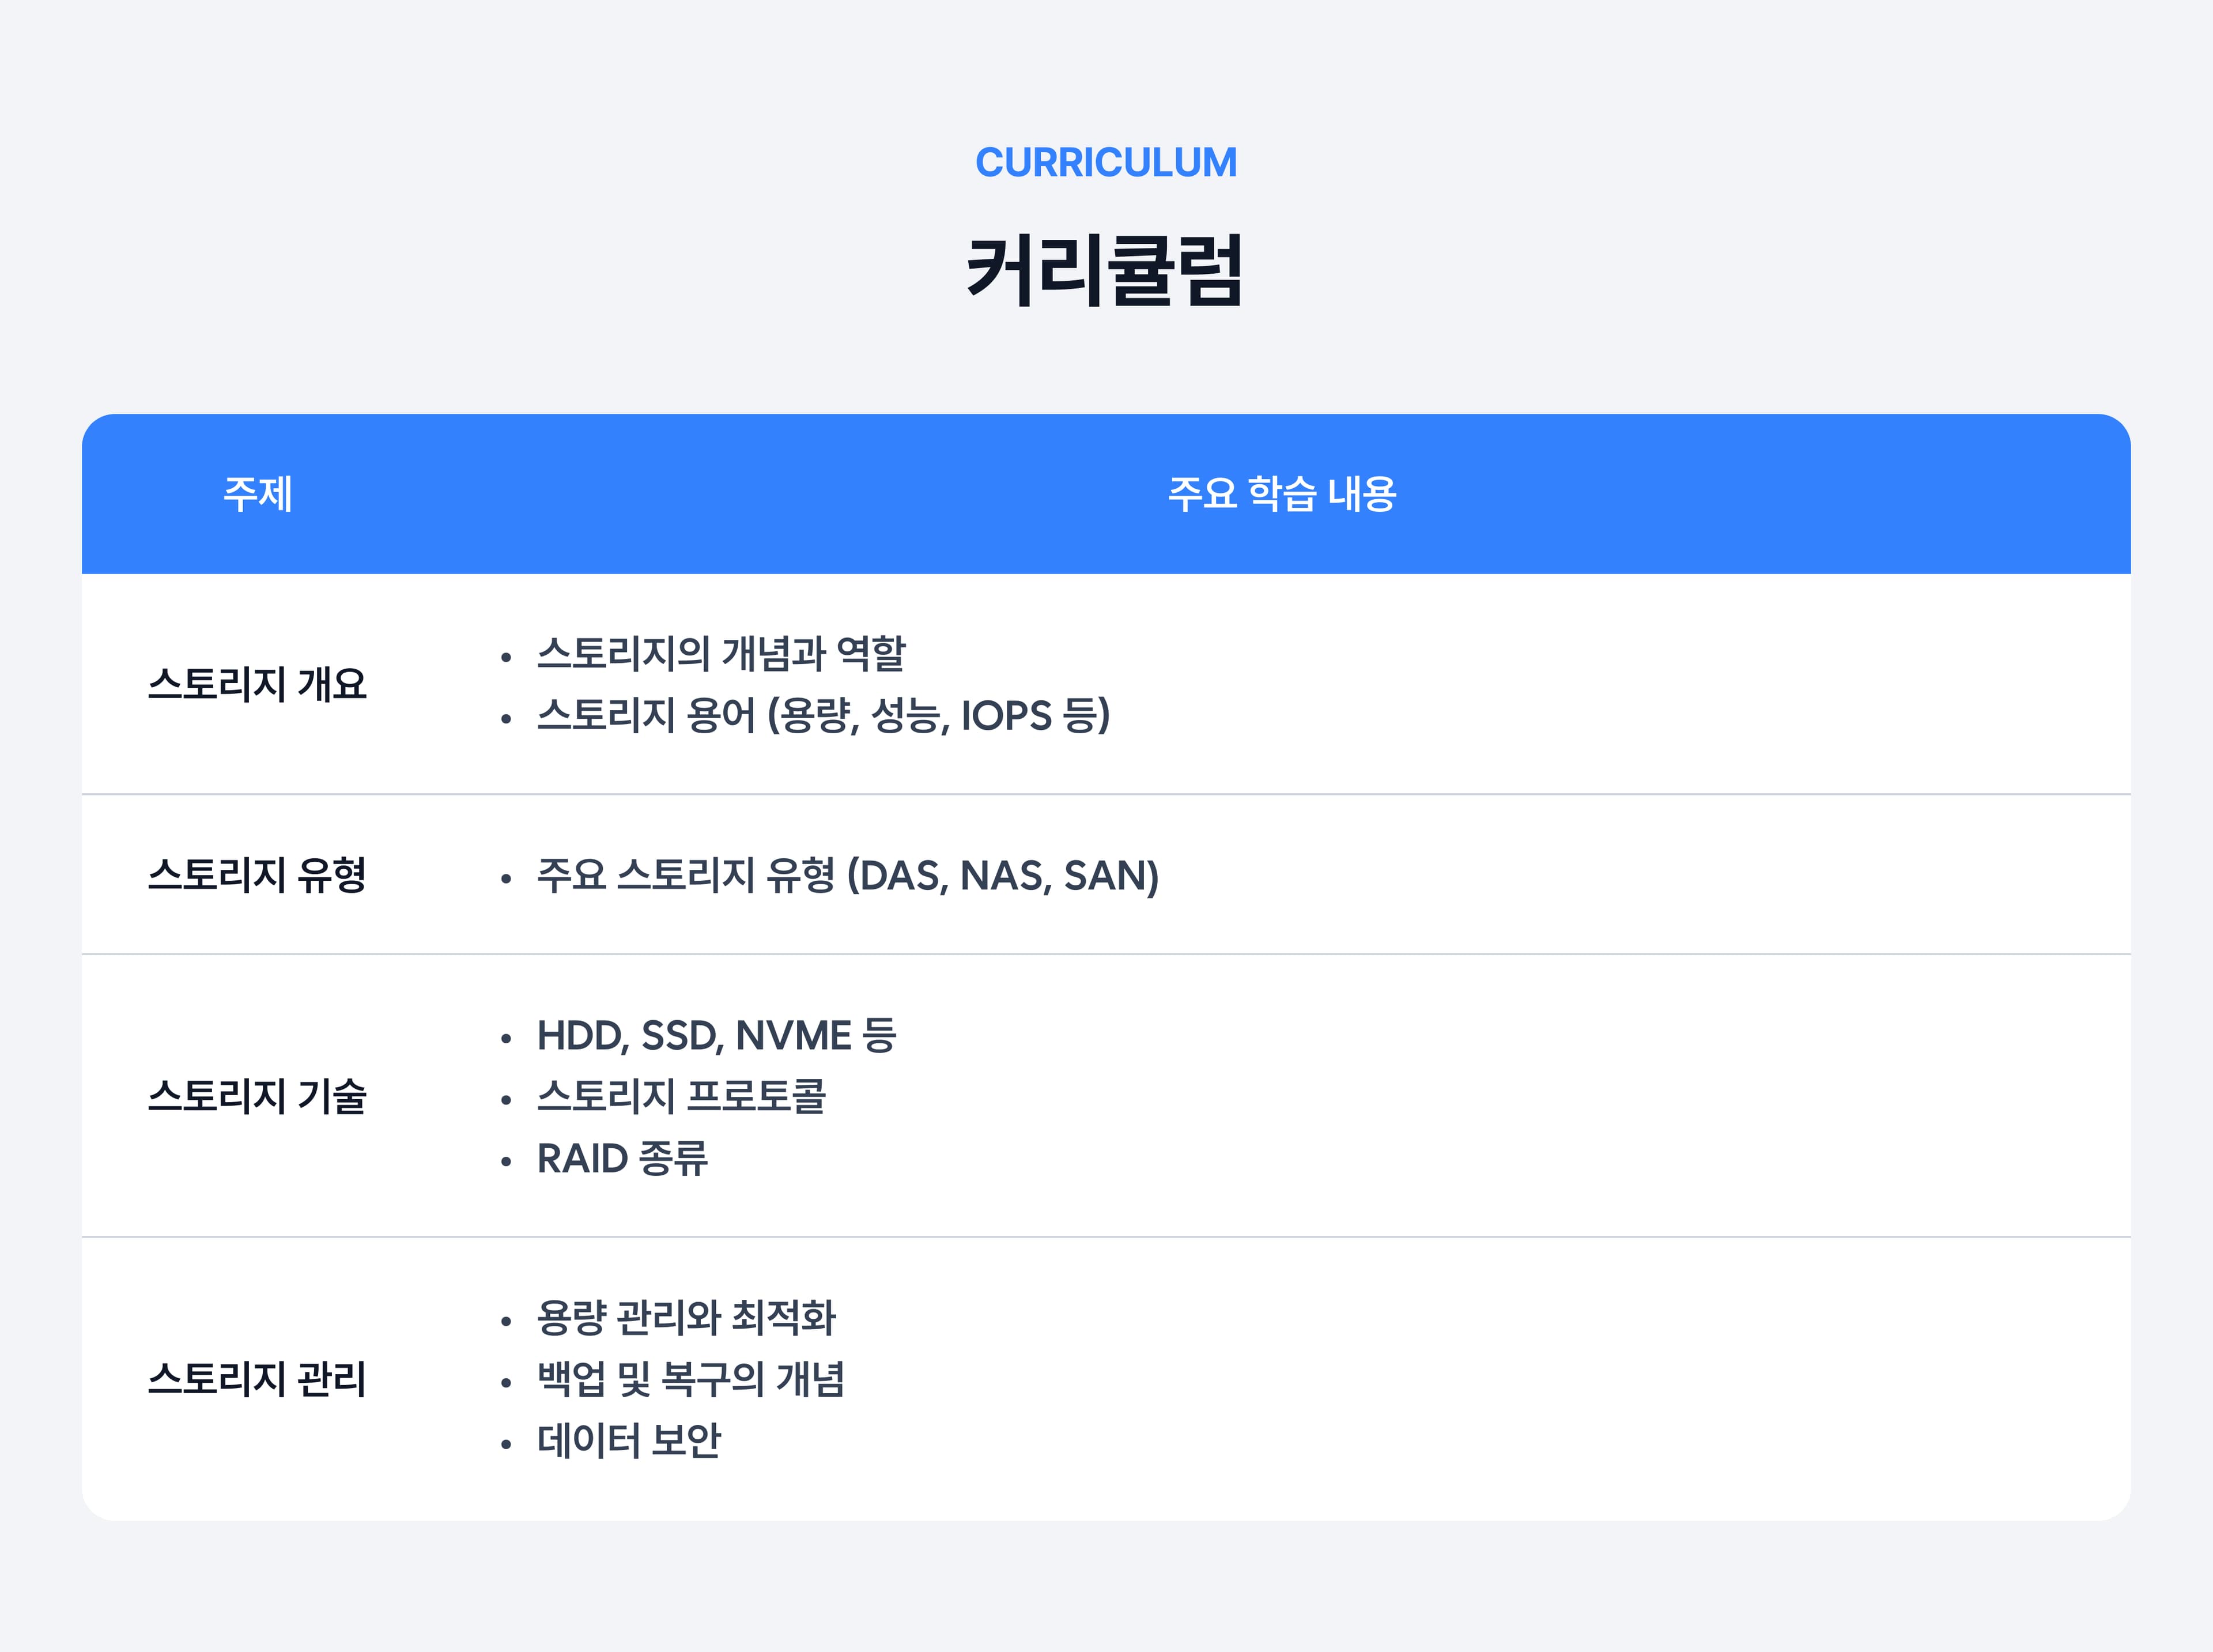Click the 커리큘럼 main title

coord(1105,270)
